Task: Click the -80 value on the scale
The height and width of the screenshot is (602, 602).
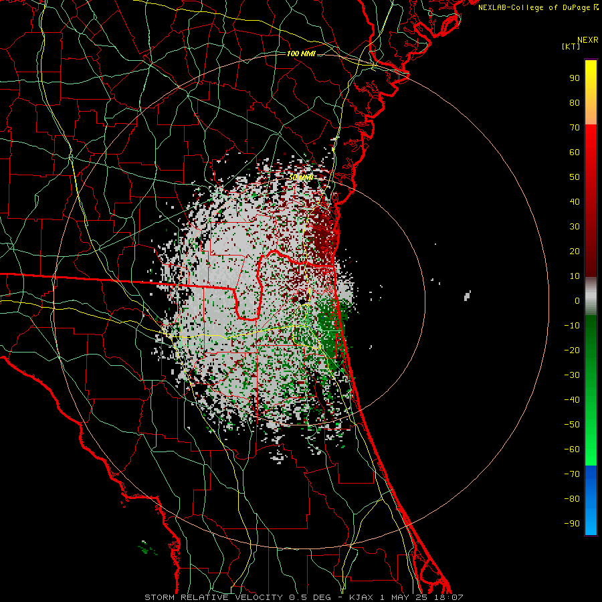Action: (572, 499)
